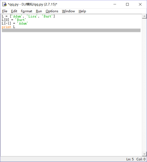
Task: Click the vertical scrollbar track
Action: pyautogui.click(x=144, y=85)
